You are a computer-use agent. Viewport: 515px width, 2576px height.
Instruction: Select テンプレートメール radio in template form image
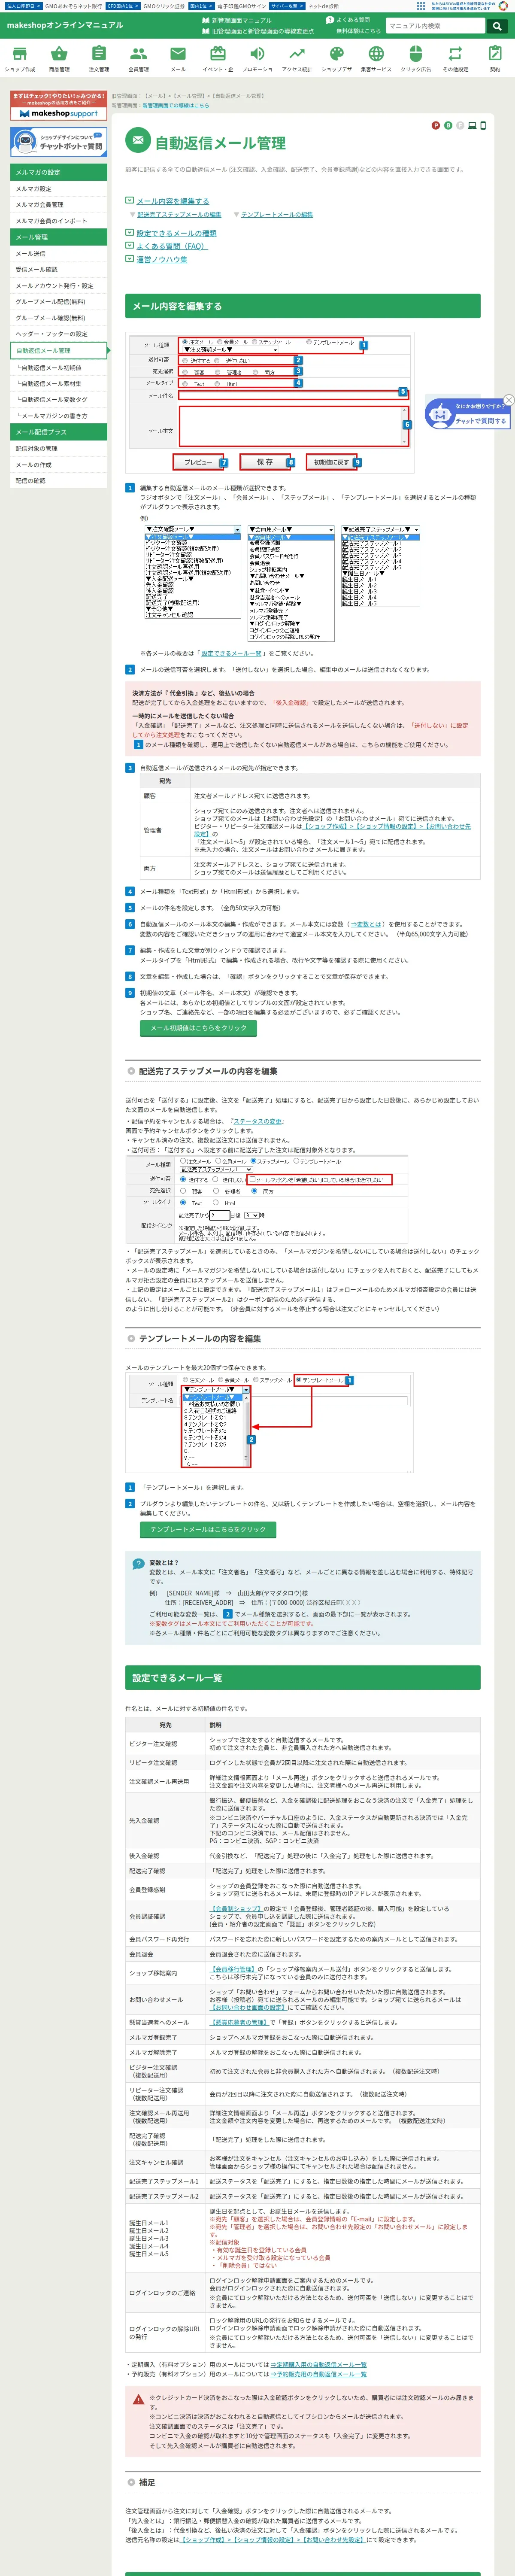pyautogui.click(x=299, y=1380)
